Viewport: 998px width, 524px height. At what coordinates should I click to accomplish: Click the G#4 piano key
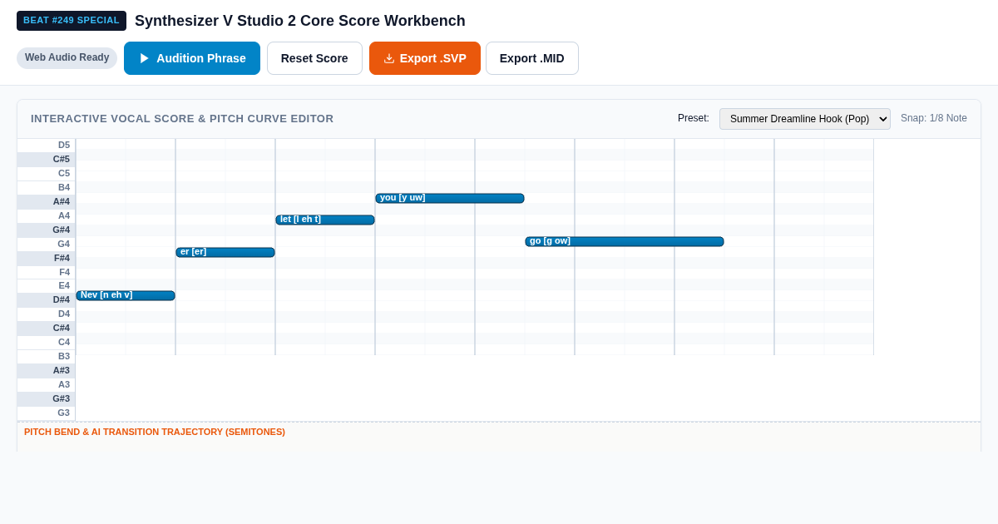pos(47,230)
